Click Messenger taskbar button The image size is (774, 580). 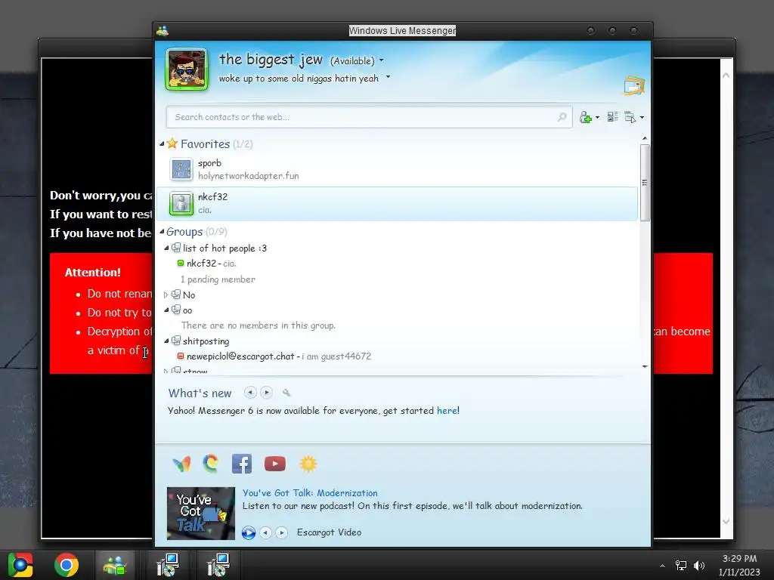pos(115,565)
